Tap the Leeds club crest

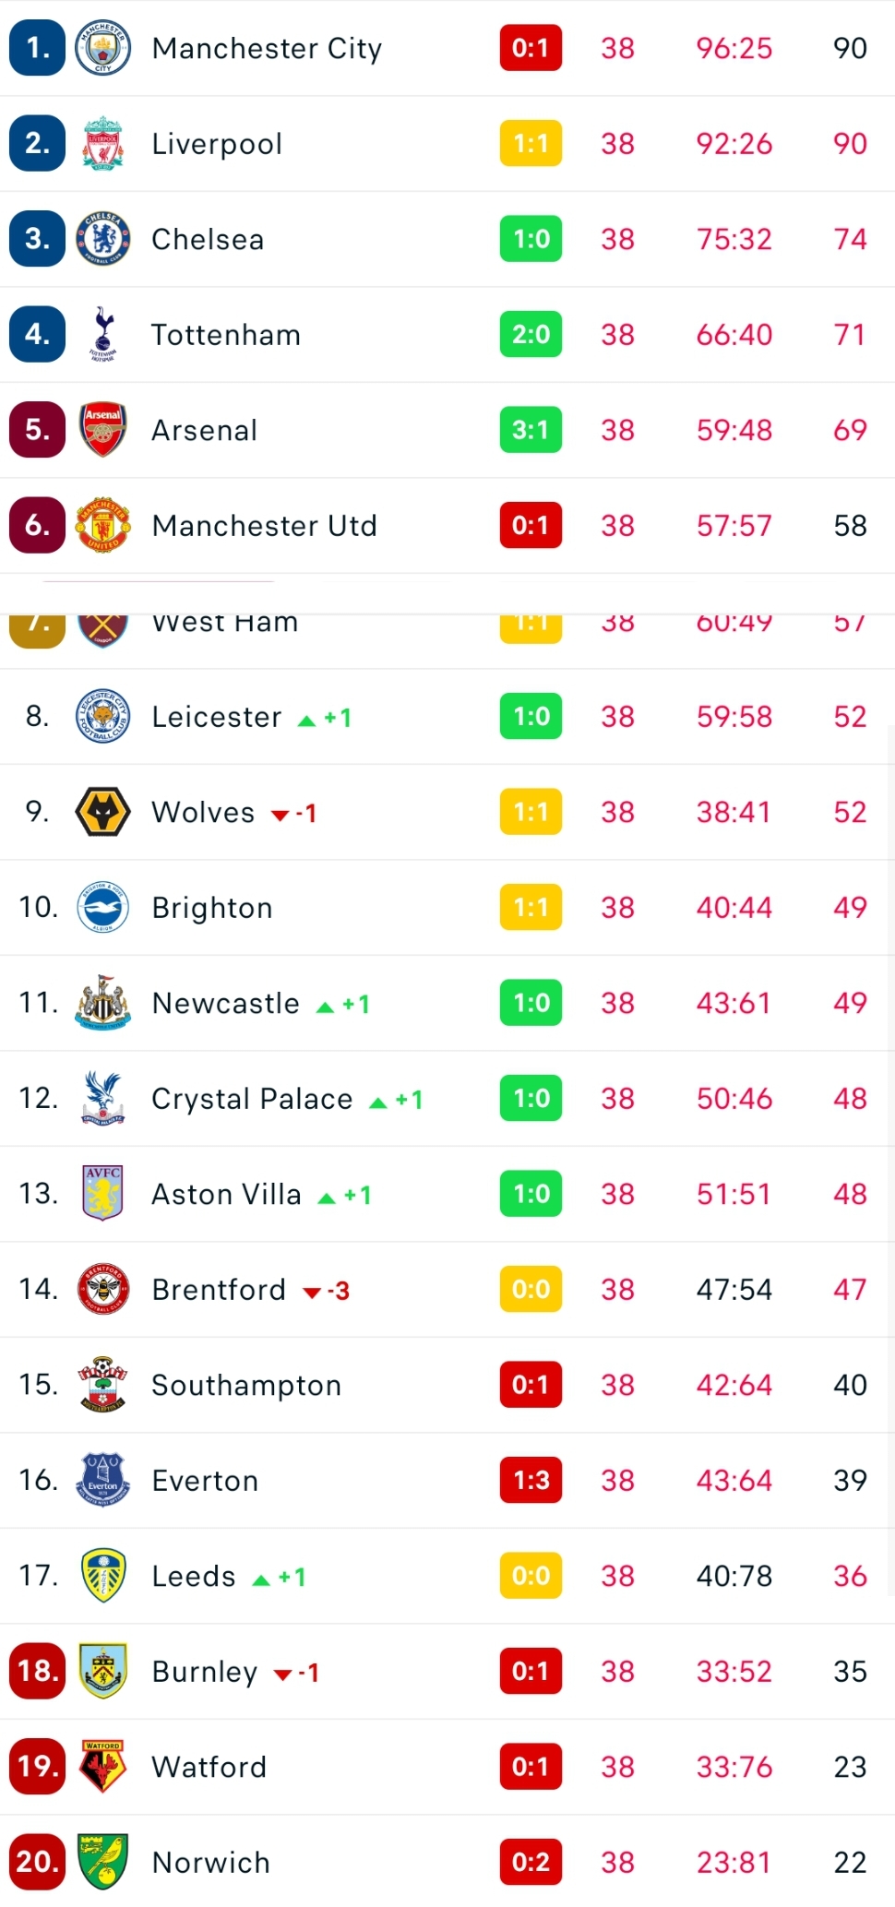(102, 1576)
